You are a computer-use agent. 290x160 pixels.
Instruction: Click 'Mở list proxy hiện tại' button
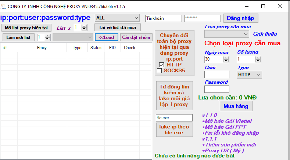[x=26, y=28]
